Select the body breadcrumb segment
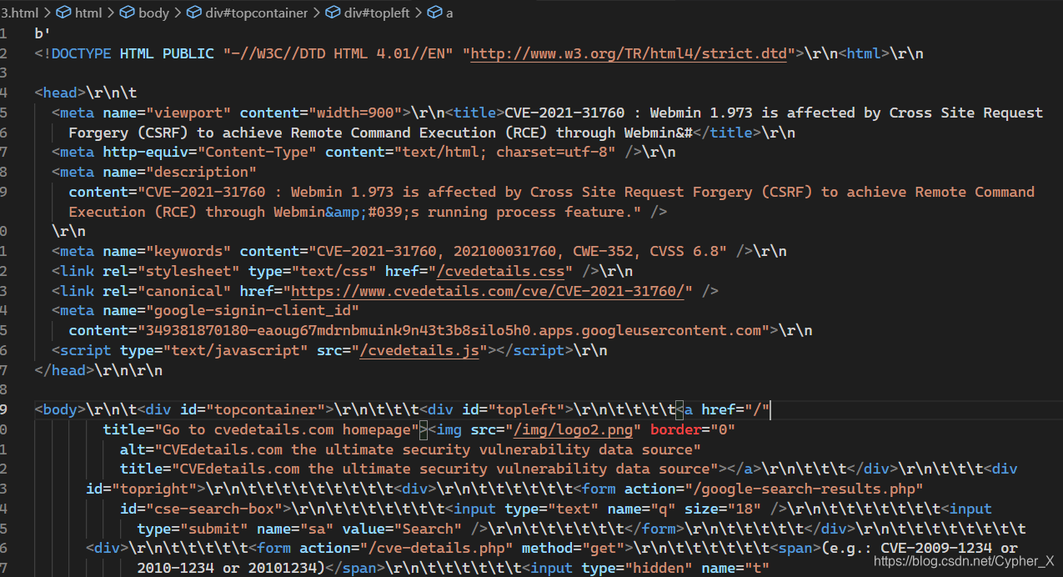Viewport: 1063px width, 577px height. [144, 13]
